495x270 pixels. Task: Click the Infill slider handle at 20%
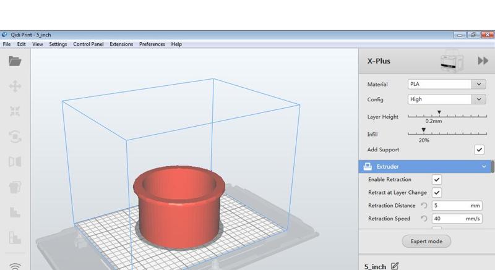click(x=423, y=130)
